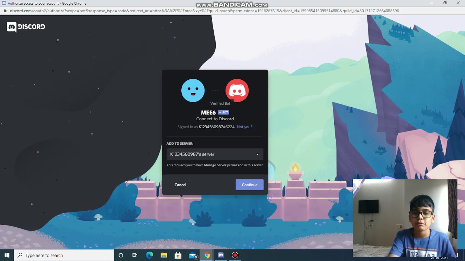The width and height of the screenshot is (465, 261).
Task: Click the verified BOT badge beside MEE6
Action: 223,112
